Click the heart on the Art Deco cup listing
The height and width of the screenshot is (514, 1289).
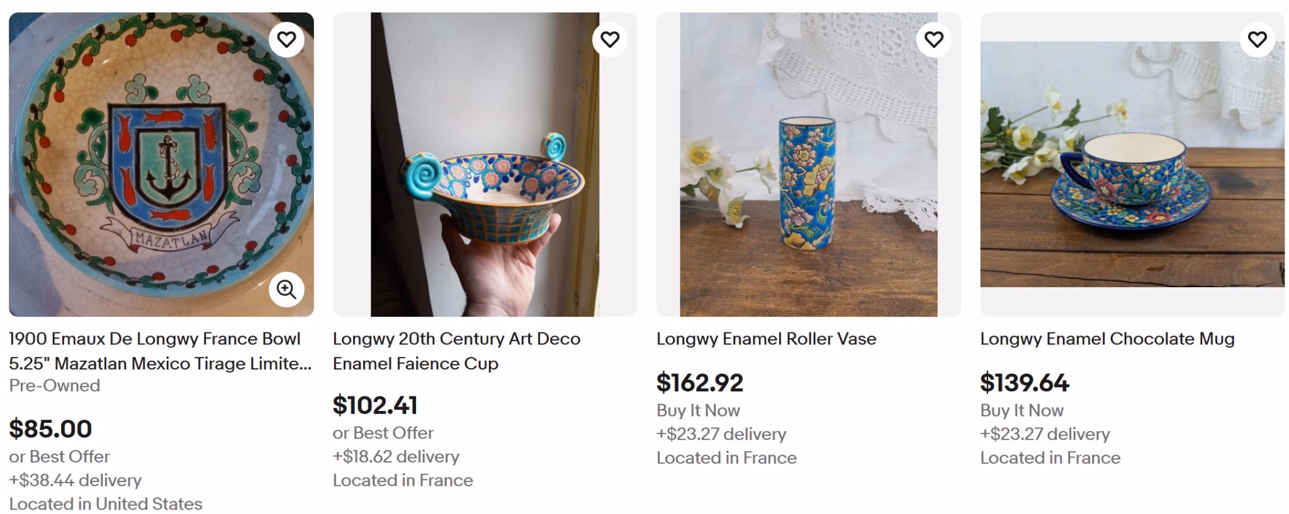click(609, 39)
